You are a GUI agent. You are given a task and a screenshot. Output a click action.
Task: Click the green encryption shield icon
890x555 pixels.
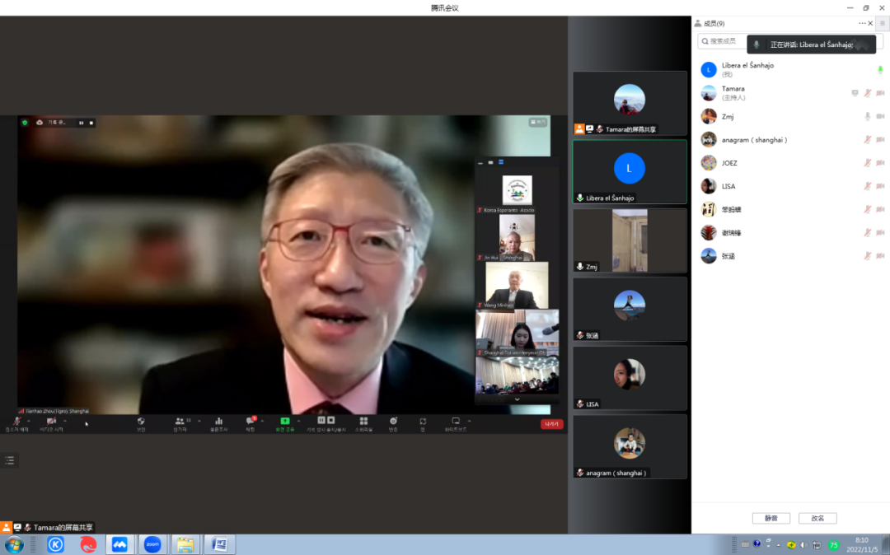pos(25,123)
